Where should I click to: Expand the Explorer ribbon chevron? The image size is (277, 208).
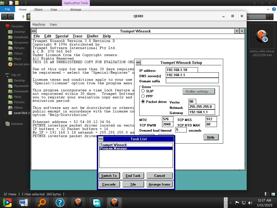pos(268,9)
